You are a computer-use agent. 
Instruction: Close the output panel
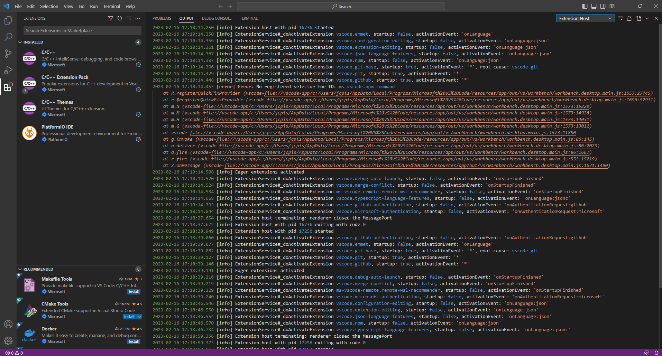click(x=656, y=18)
